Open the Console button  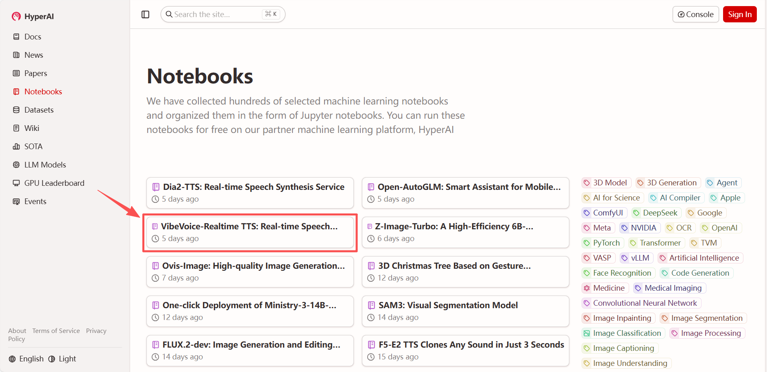(695, 15)
